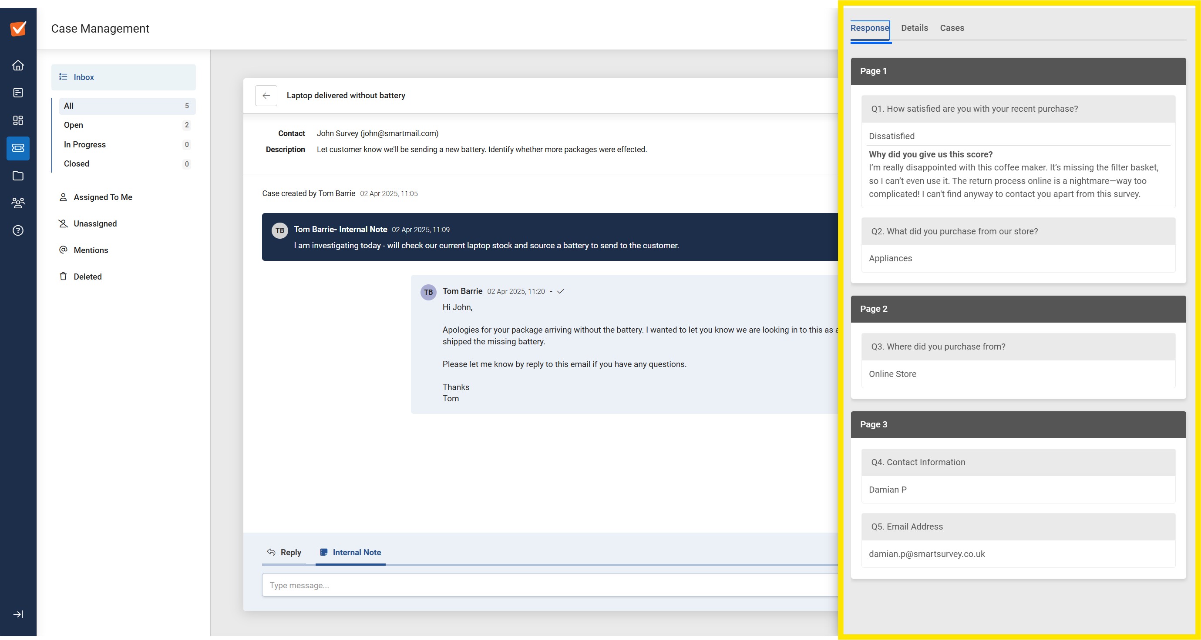
Task: Select the Case Management ticket icon
Action: click(x=18, y=148)
